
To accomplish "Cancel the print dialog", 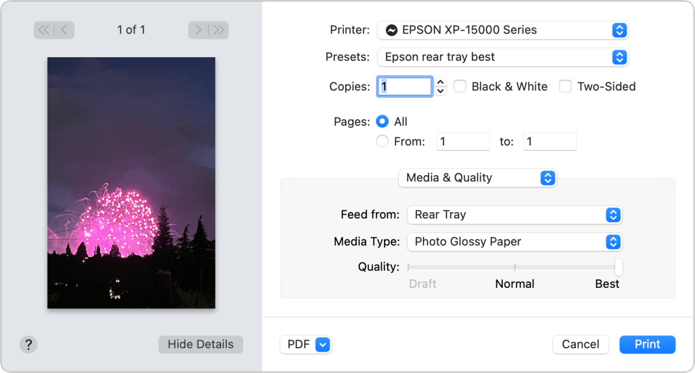I will point(580,344).
